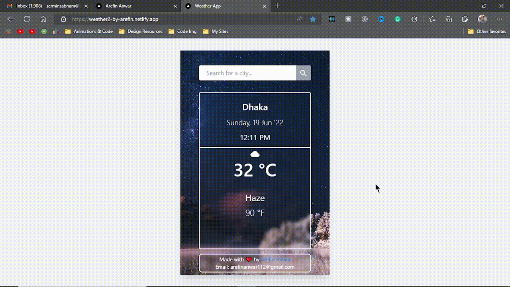510x287 pixels.
Task: Switch to the Gmail Inbox tab
Action: pos(46,6)
